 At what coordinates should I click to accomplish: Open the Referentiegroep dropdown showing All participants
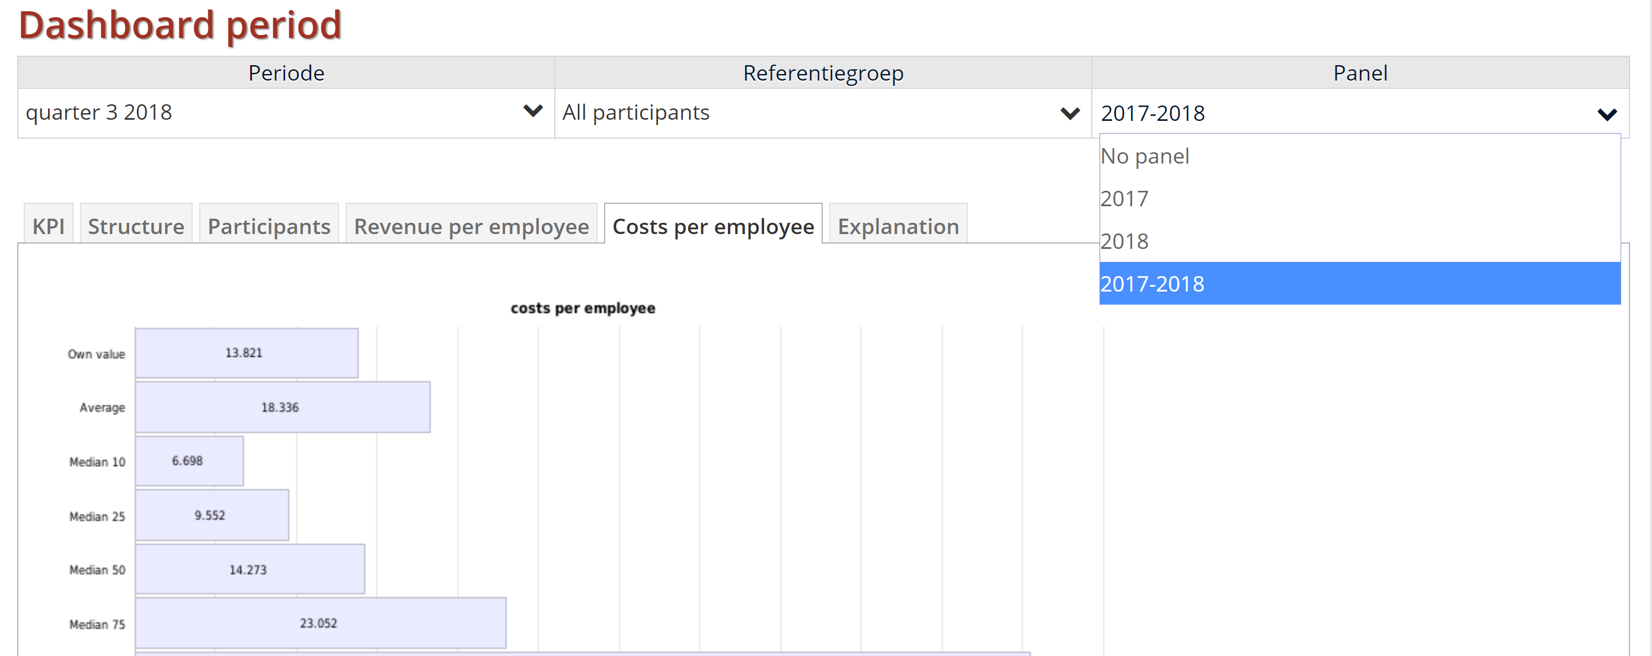822,113
